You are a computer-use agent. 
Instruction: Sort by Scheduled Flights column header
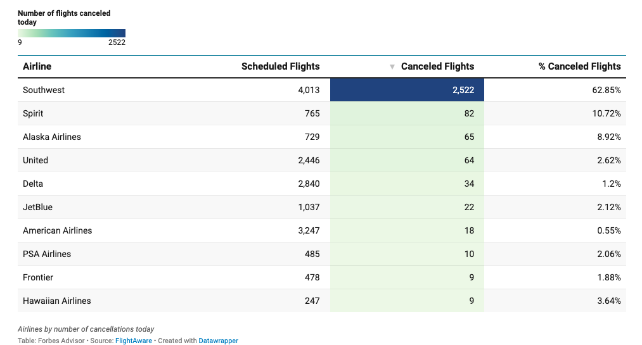coord(280,66)
